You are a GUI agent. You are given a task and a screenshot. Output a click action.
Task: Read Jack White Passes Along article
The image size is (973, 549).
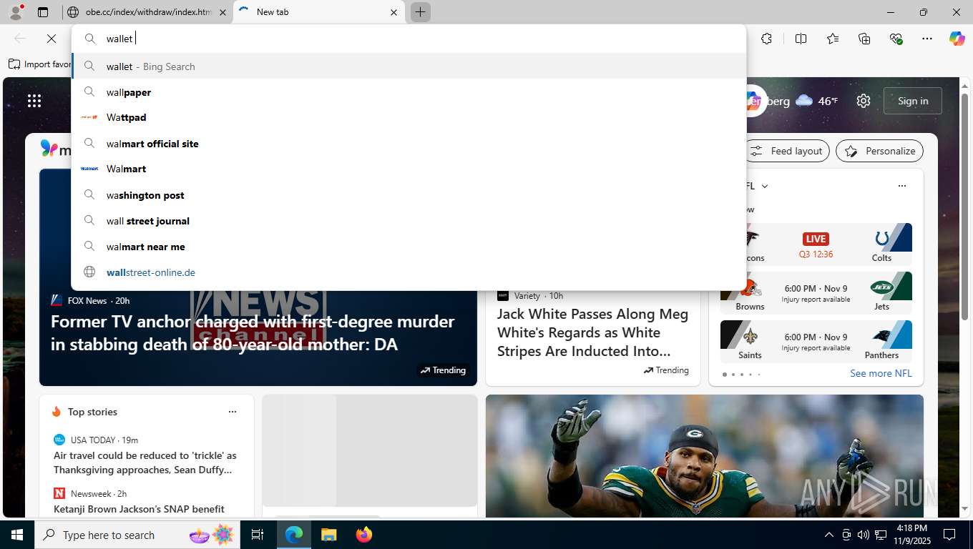[x=592, y=332]
